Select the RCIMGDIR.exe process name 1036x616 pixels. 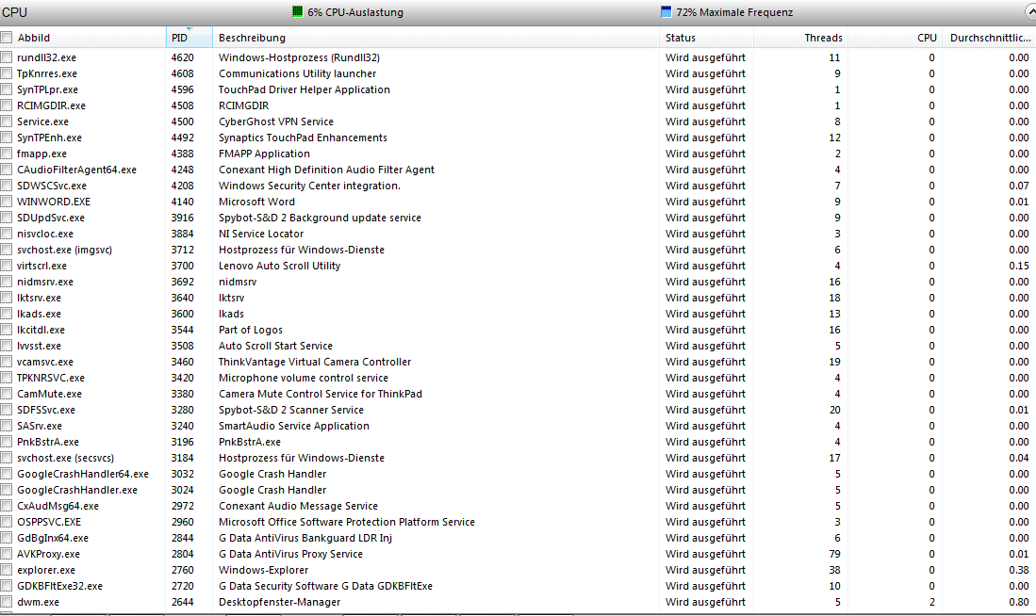[52, 105]
